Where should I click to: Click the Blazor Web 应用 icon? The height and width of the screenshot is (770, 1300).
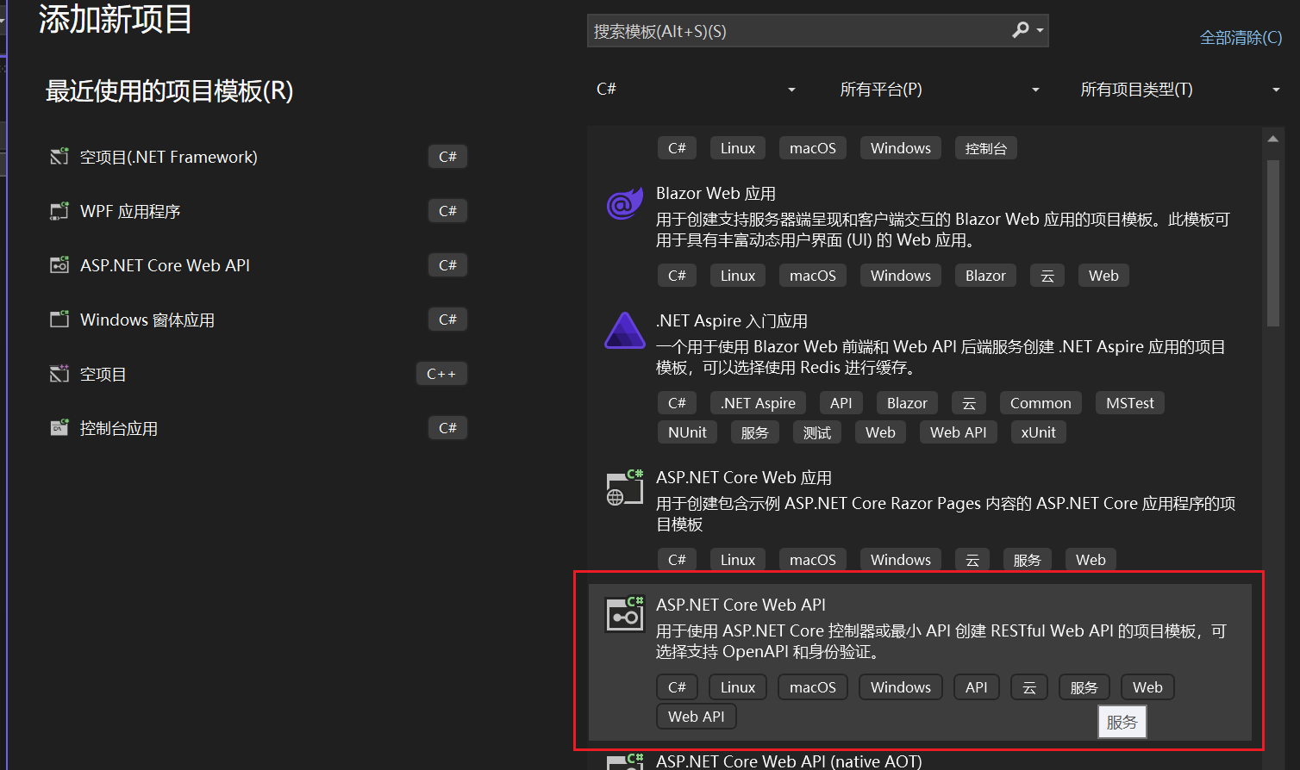click(x=625, y=204)
